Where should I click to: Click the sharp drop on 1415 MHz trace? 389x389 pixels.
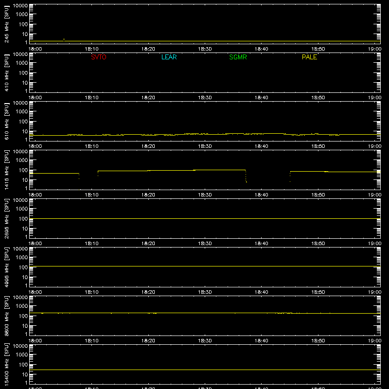coord(246,176)
